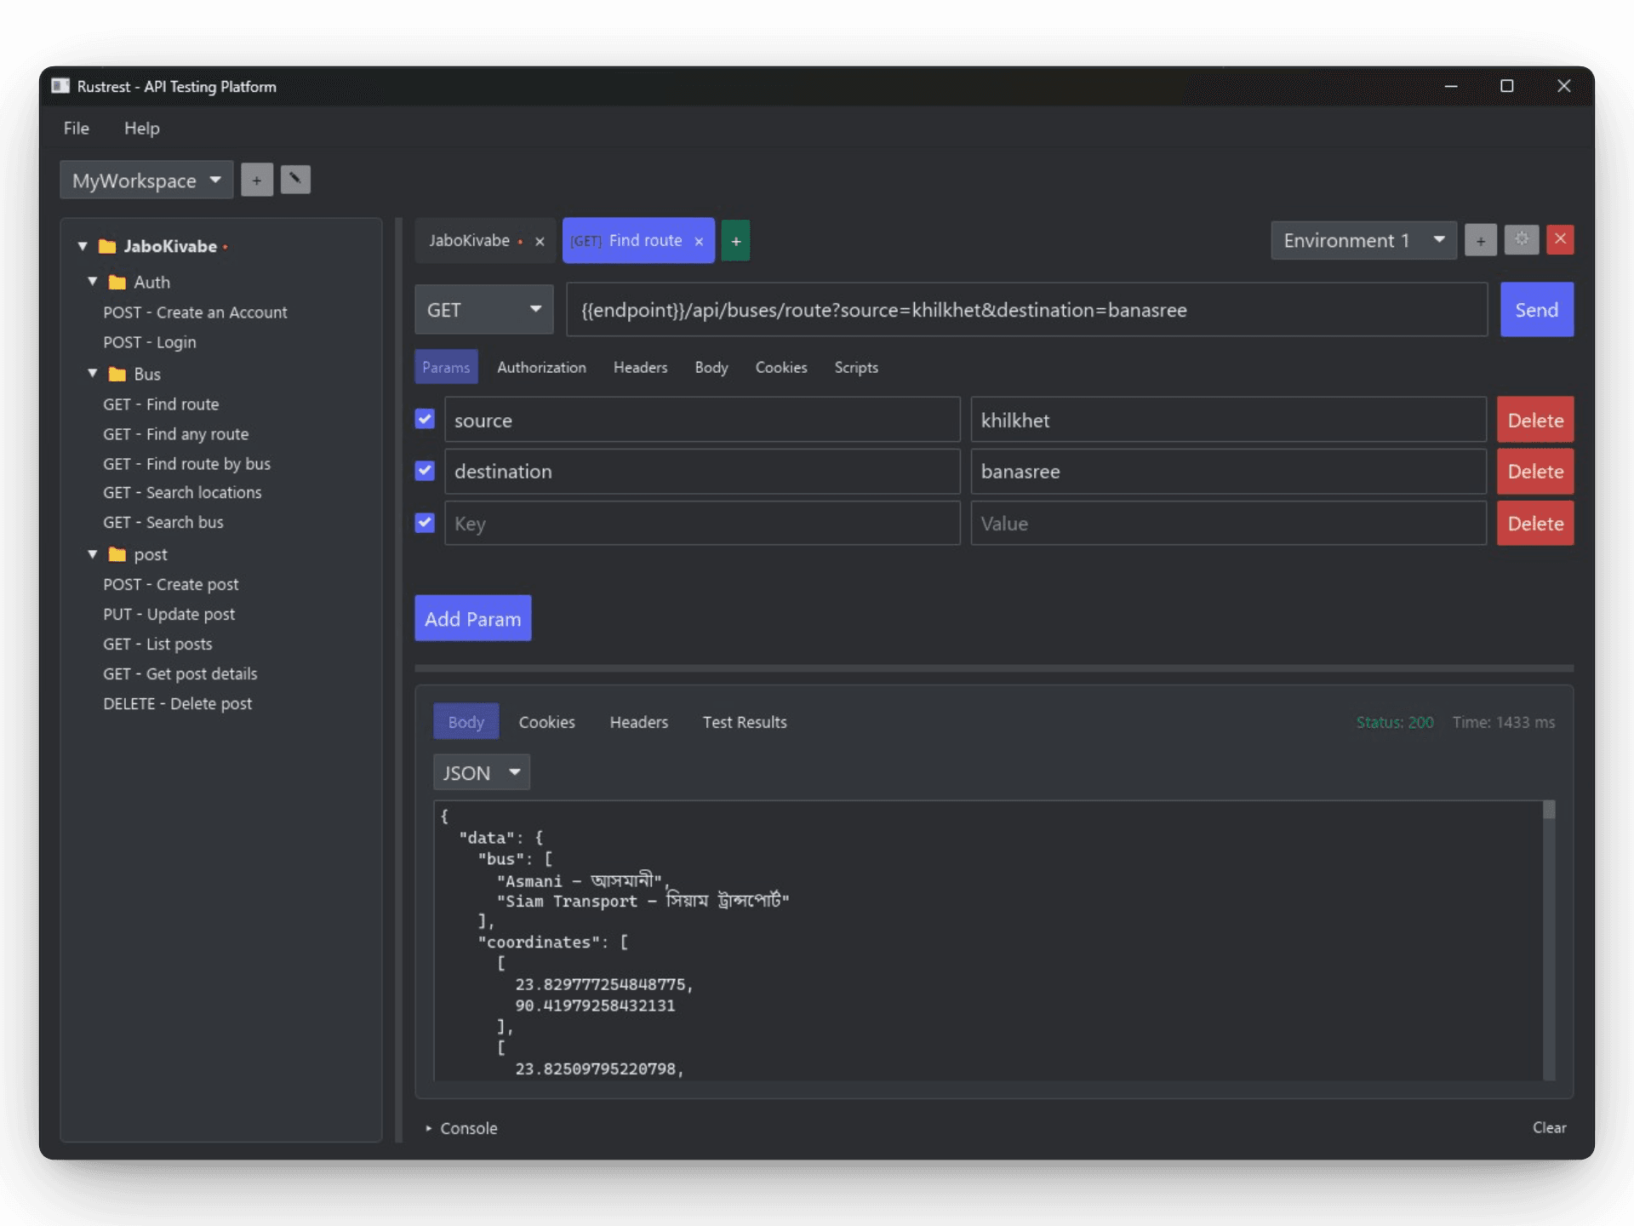The height and width of the screenshot is (1226, 1634).
Task: Toggle the source parameter checkbox
Action: pos(425,419)
